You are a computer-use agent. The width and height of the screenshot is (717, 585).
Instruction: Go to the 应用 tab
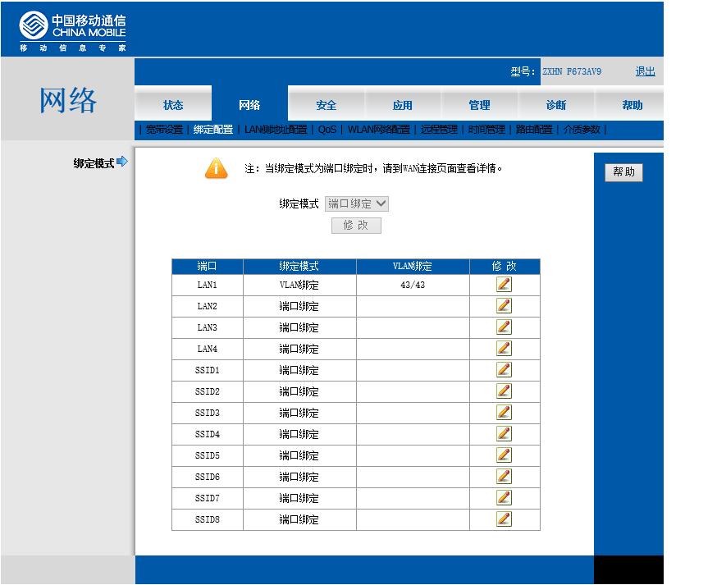pos(403,105)
